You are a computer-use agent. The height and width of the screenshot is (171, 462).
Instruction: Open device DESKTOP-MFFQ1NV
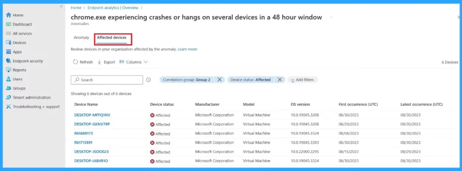click(x=92, y=115)
